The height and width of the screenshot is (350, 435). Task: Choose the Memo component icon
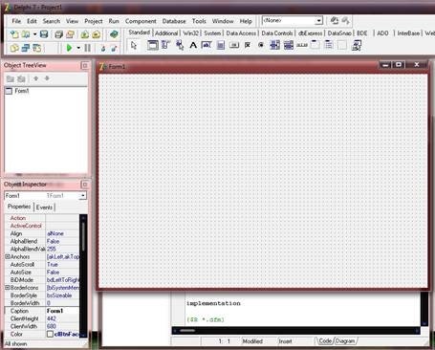pos(220,45)
